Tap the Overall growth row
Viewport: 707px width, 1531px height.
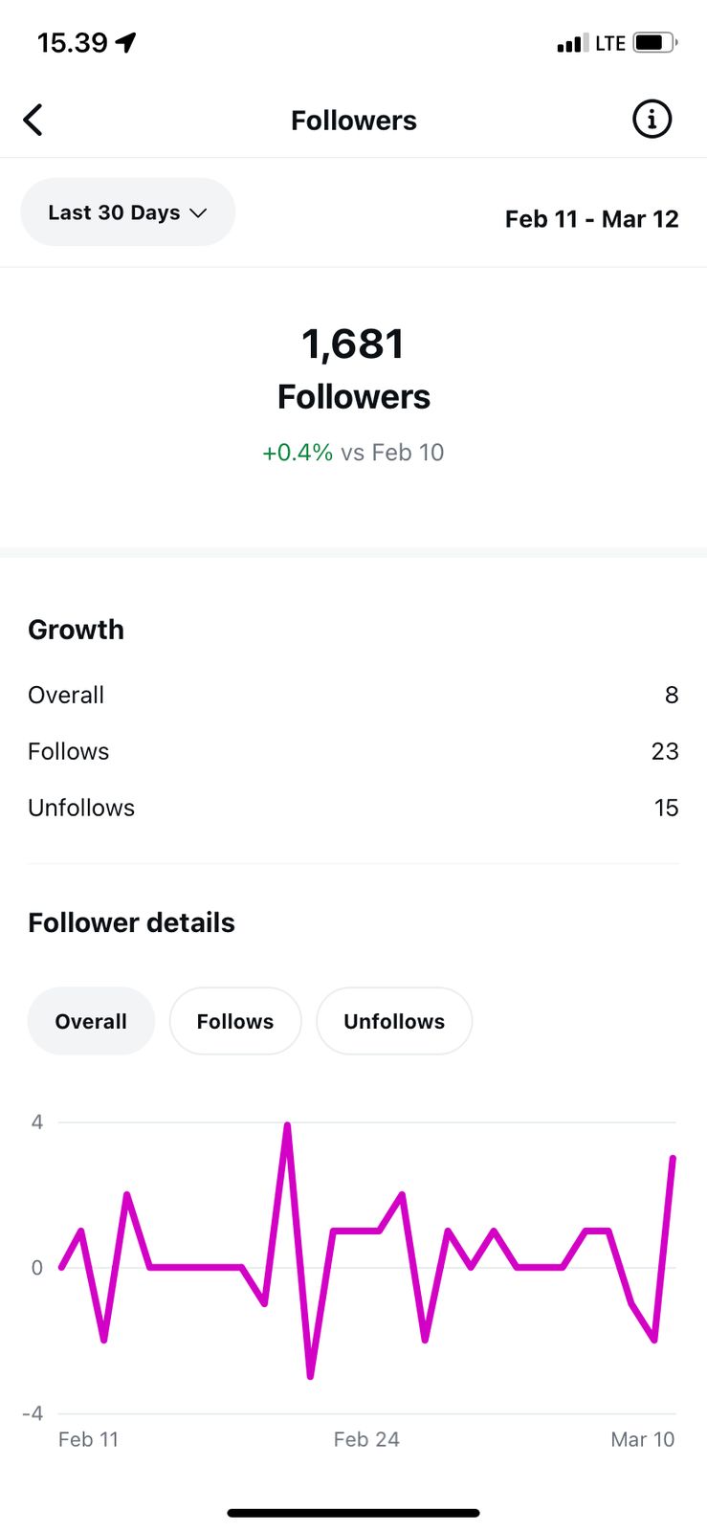coord(353,695)
